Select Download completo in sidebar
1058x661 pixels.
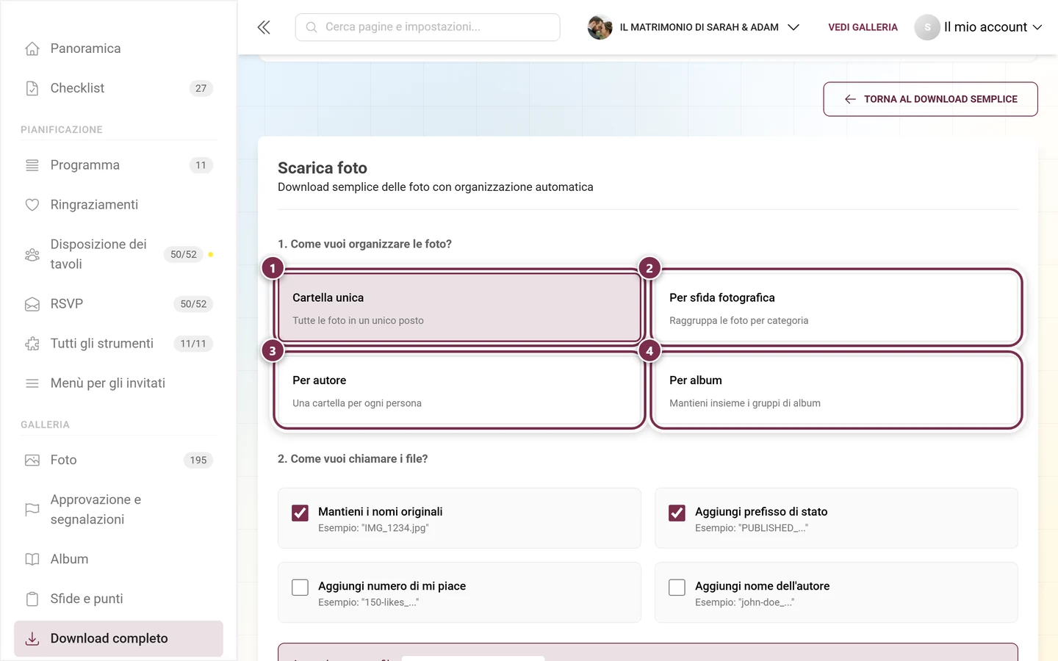coord(118,639)
